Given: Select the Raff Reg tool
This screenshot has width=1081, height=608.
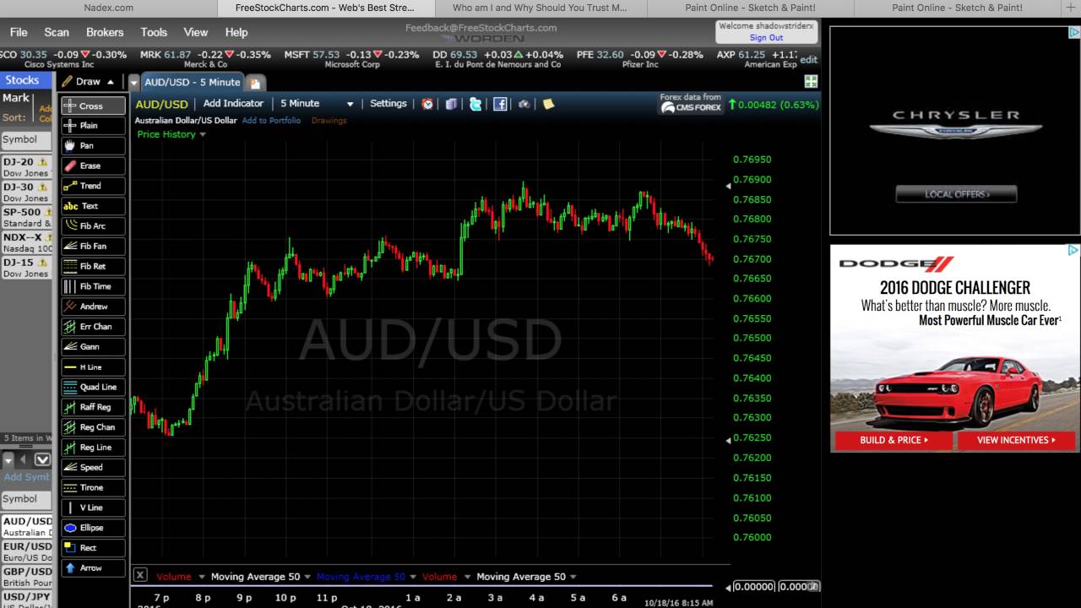Looking at the screenshot, I should pyautogui.click(x=93, y=407).
